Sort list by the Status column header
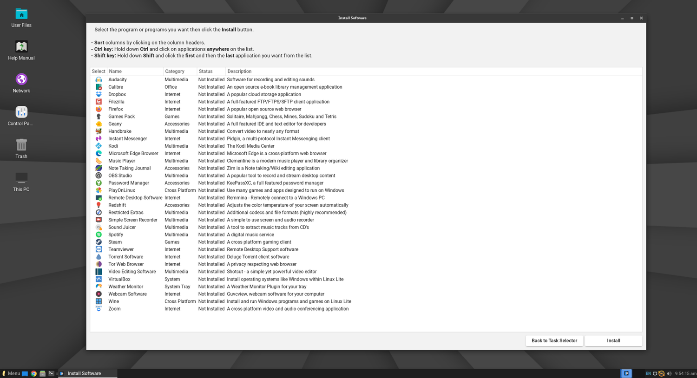 pos(211,72)
